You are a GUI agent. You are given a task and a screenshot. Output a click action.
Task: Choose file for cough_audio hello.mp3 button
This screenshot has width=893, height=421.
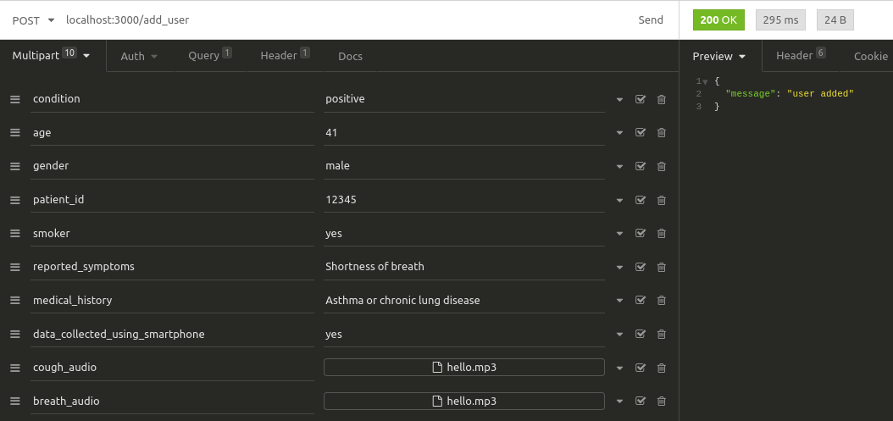[x=463, y=368]
